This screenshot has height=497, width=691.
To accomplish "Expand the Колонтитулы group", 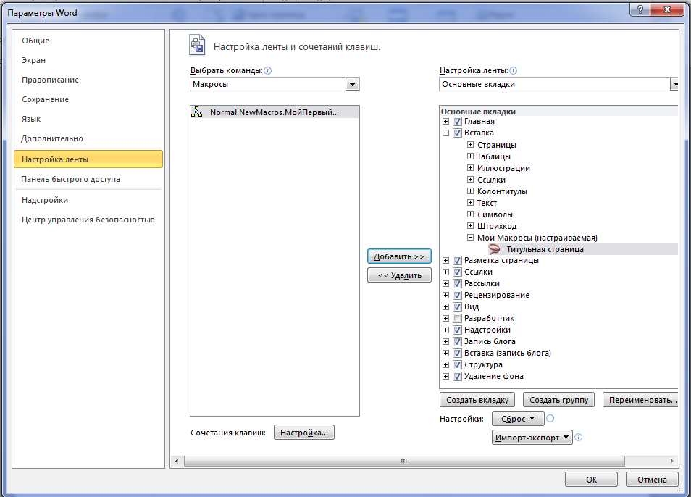I will (x=470, y=191).
